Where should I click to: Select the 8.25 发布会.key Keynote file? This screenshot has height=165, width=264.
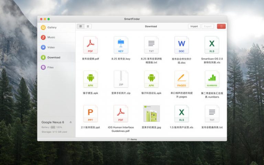pyautogui.click(x=121, y=45)
